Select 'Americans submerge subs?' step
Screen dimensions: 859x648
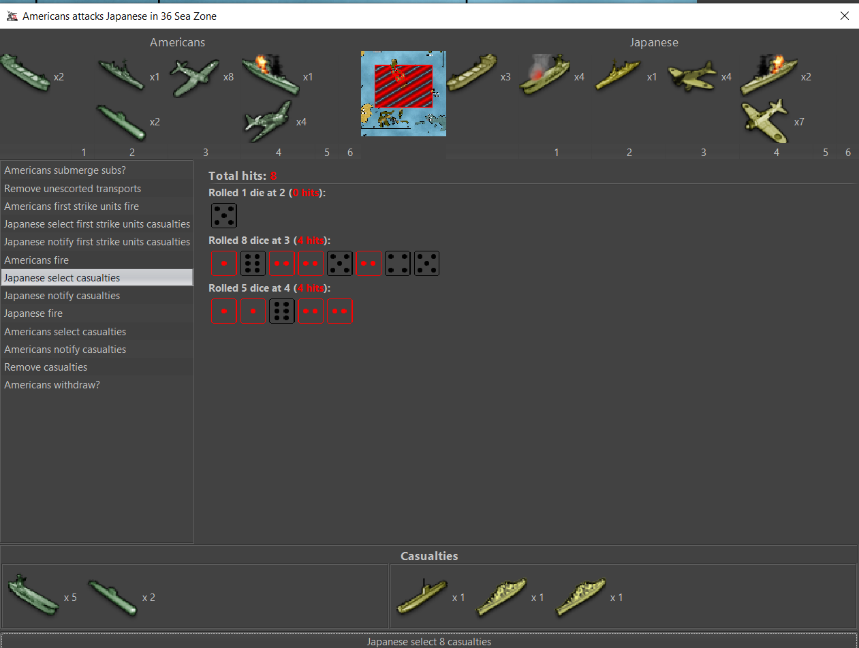[x=97, y=170]
